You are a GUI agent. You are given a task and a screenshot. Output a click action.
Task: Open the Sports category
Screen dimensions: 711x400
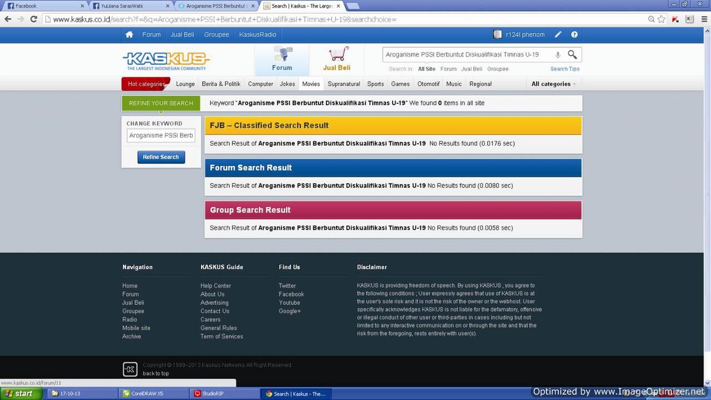point(375,84)
